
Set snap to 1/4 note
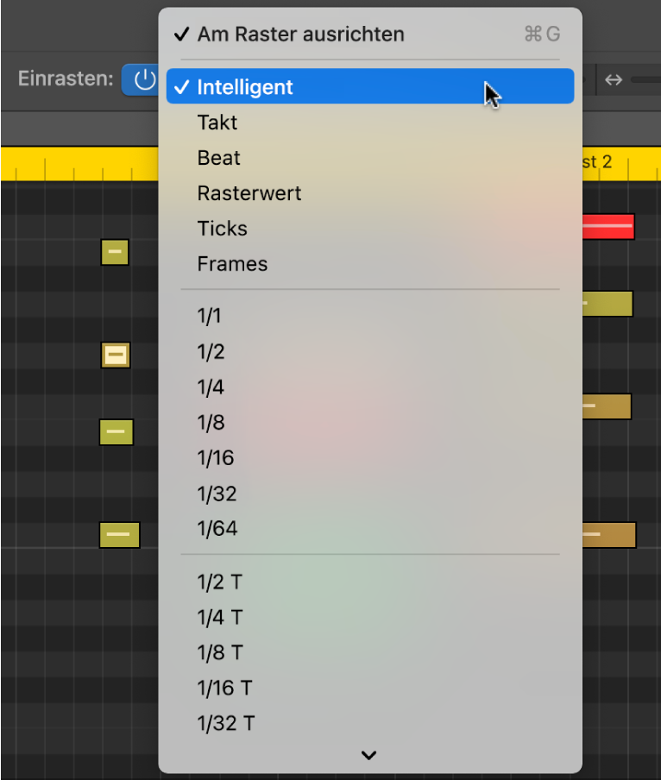click(211, 387)
